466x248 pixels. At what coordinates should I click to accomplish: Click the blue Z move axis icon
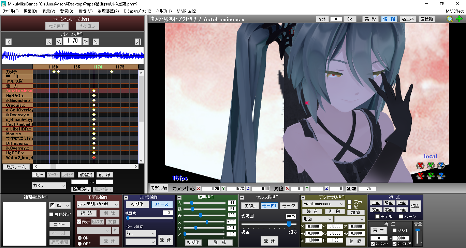click(x=441, y=176)
